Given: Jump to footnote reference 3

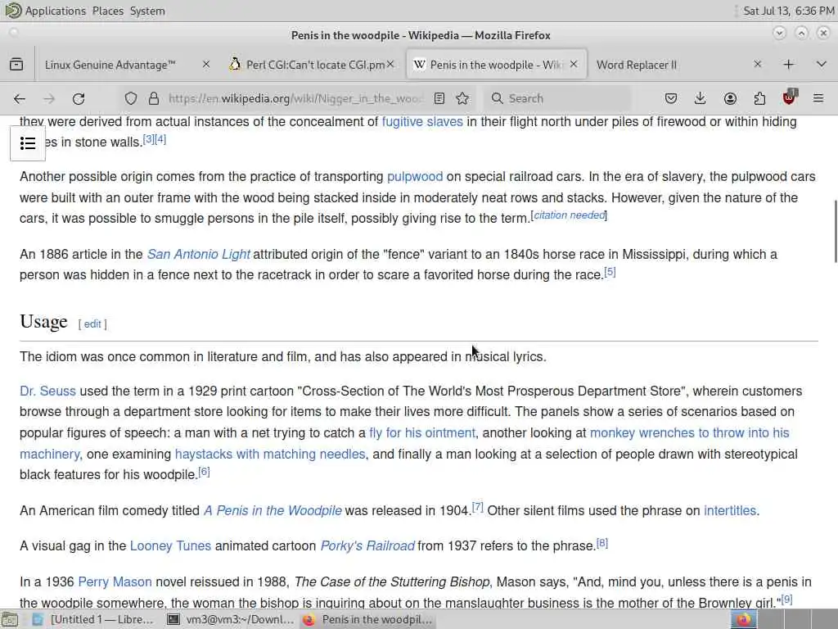Looking at the screenshot, I should point(149,139).
